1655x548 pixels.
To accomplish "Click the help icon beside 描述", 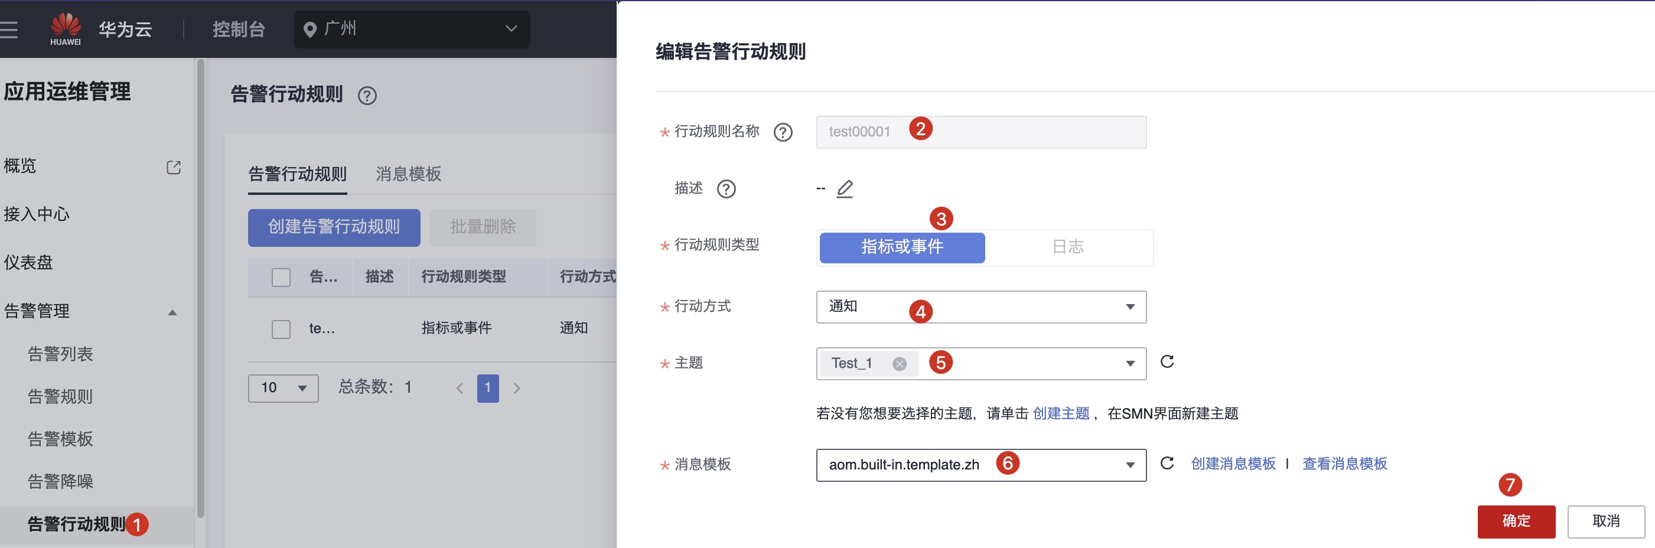I will point(726,188).
